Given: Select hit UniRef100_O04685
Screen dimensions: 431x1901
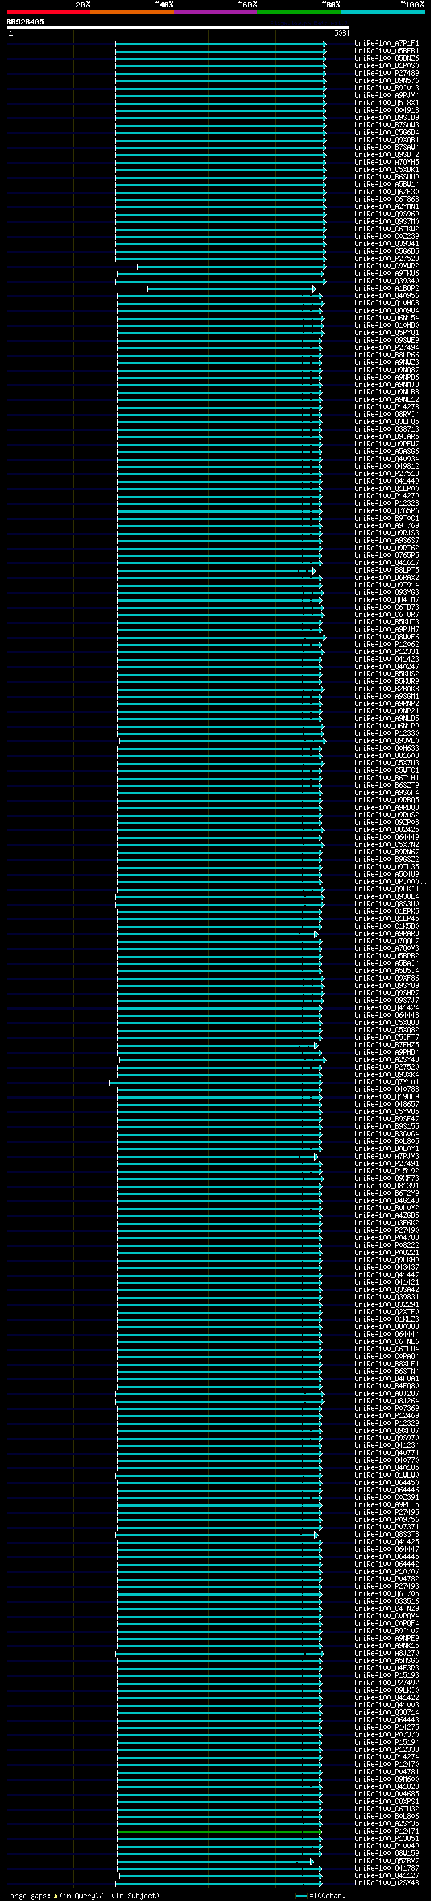Looking at the screenshot, I should tap(386, 1794).
